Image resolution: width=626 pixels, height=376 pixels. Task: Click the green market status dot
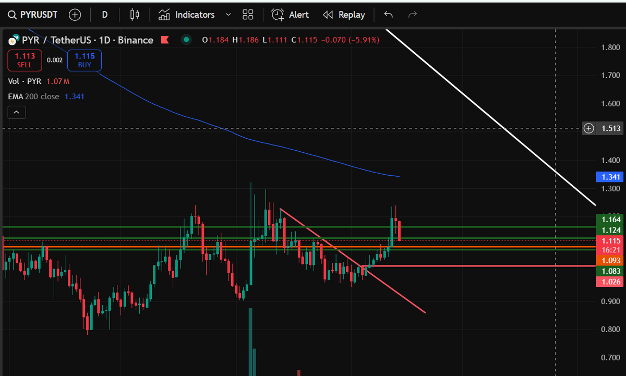coord(186,40)
